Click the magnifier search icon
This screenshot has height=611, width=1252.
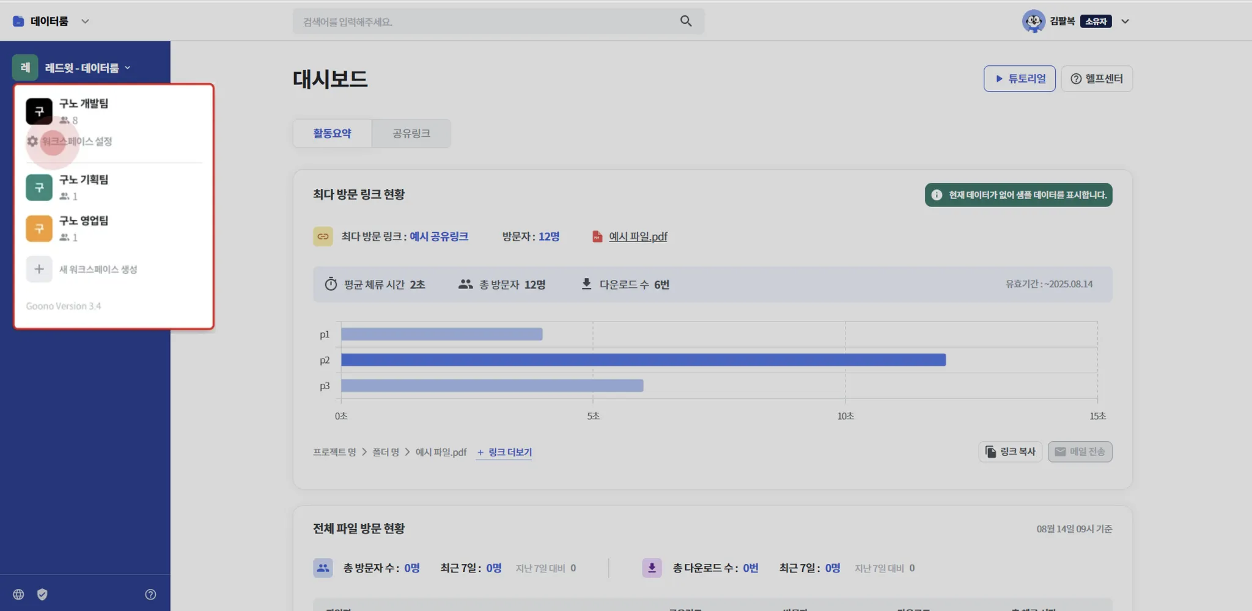(x=686, y=21)
